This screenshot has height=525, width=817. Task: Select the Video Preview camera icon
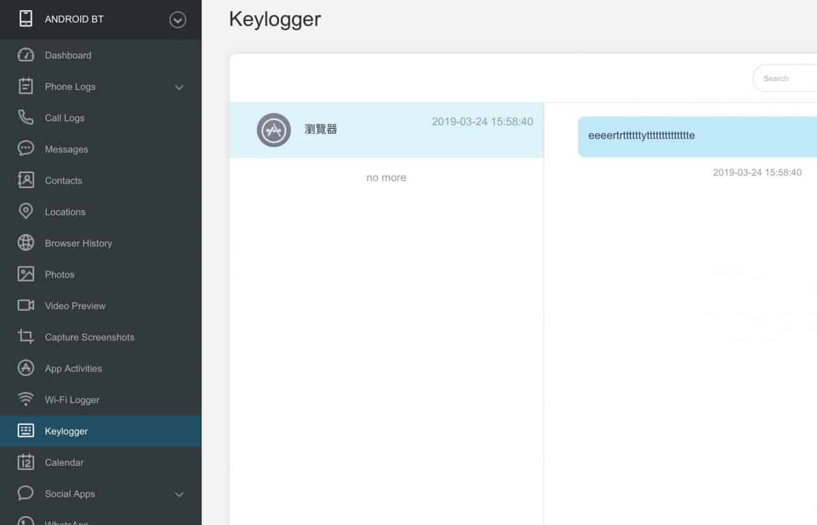[26, 306]
